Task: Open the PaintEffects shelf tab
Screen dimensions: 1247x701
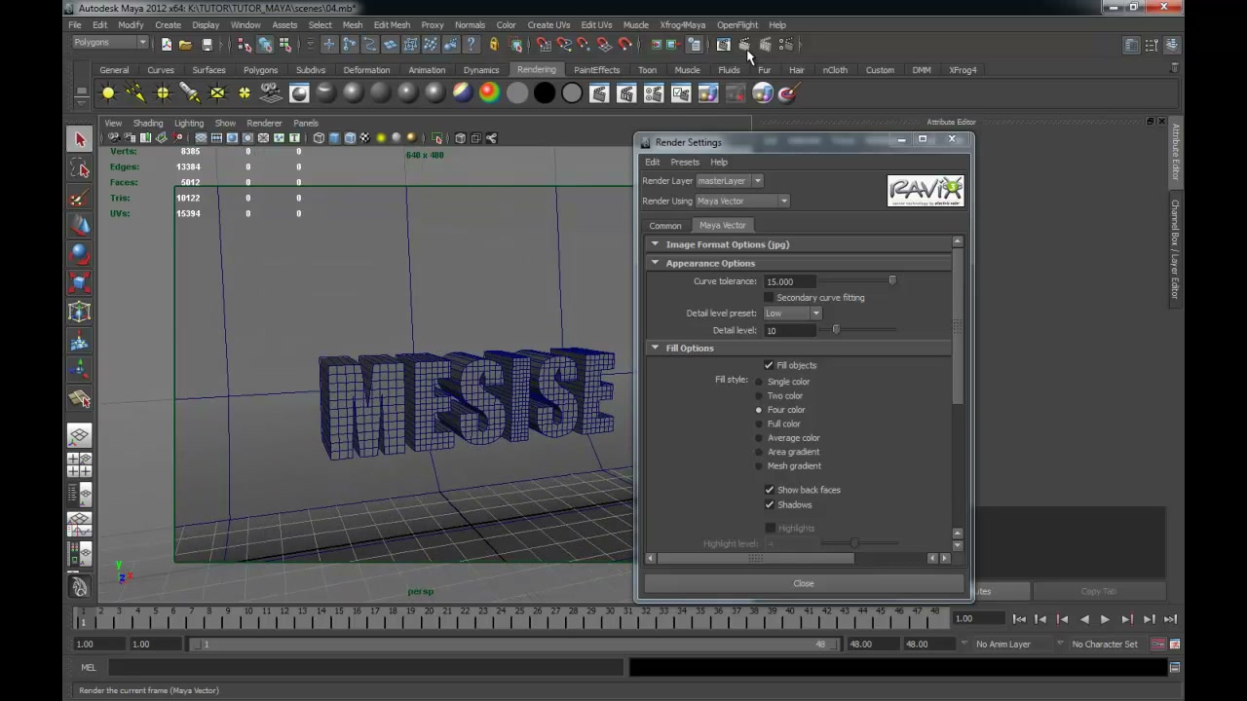Action: 596,70
